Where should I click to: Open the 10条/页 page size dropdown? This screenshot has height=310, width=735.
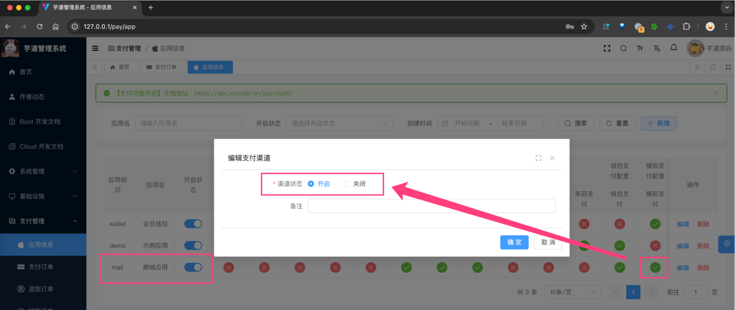pyautogui.click(x=572, y=292)
